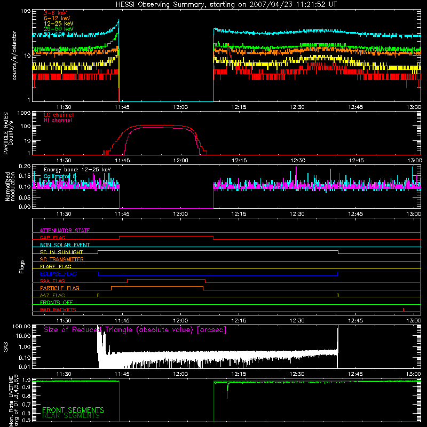Viewport: 427px width, 427px height.
Task: Select the PARTICLE FLAG label
Action: click(x=60, y=288)
